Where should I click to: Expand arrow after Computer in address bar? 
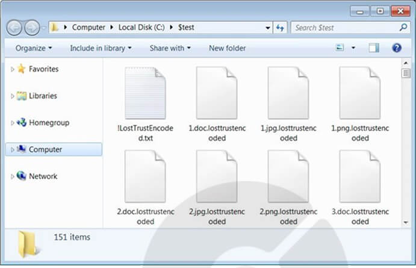pyautogui.click(x=112, y=27)
